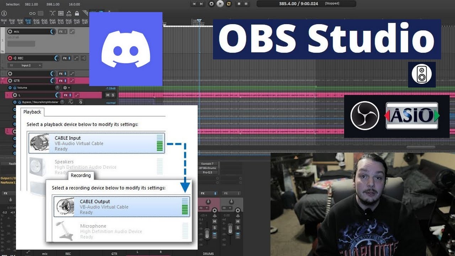Select the CABLE Input playback device
Viewport: 455px width, 256px height.
point(96,143)
